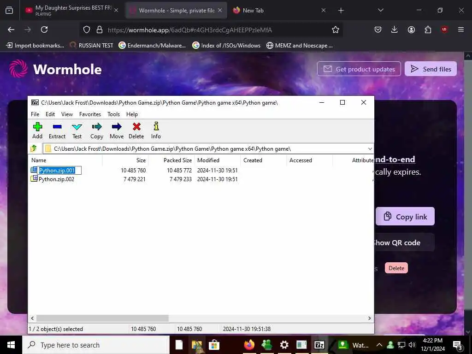Screen dimensions: 472x354
Task: Open the Help menu in 7-Zip
Action: 132,114
